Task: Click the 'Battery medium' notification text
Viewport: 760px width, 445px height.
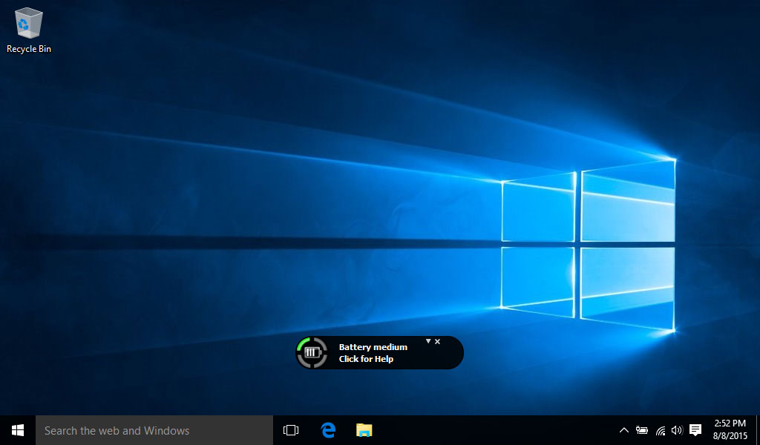Action: [373, 347]
